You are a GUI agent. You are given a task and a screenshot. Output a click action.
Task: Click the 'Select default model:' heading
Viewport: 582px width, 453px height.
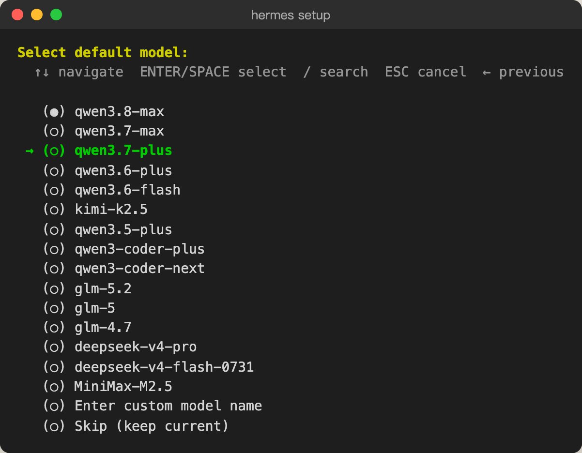(x=103, y=52)
